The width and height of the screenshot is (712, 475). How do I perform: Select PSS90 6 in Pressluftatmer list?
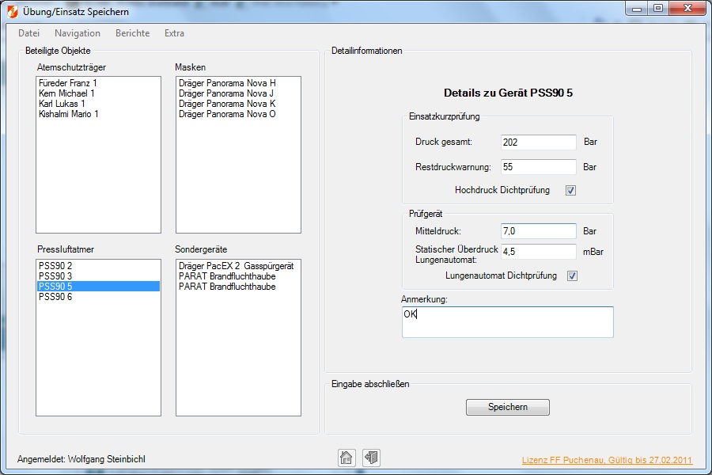[98, 297]
